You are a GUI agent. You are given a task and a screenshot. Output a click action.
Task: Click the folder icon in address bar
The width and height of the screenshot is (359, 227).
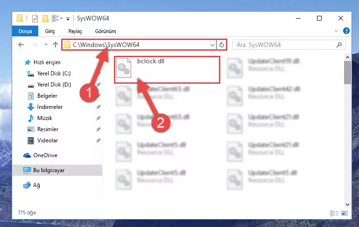click(x=67, y=45)
